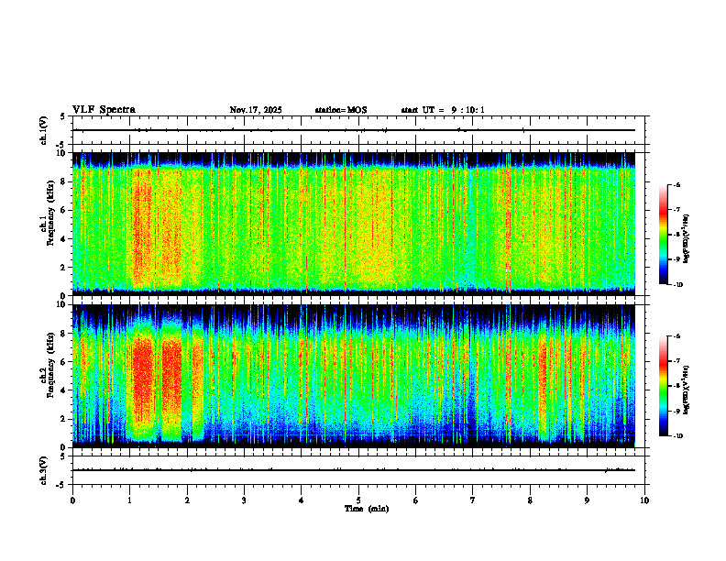Click the "4" kHz tick on ch.1 frequency axis

64,239
